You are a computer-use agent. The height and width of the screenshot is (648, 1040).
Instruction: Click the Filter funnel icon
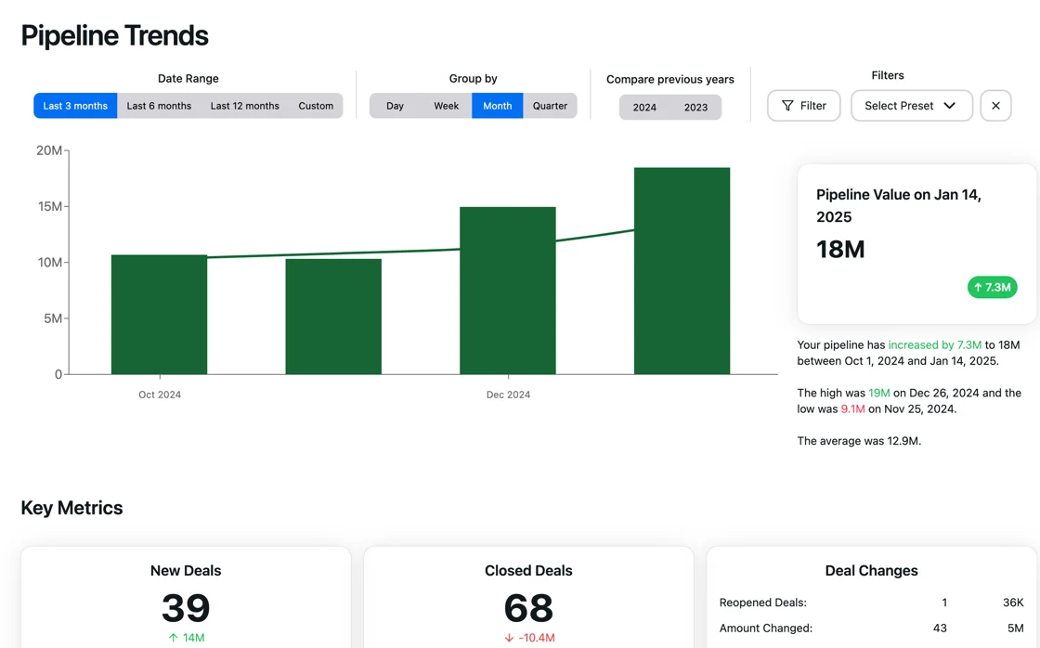tap(787, 105)
